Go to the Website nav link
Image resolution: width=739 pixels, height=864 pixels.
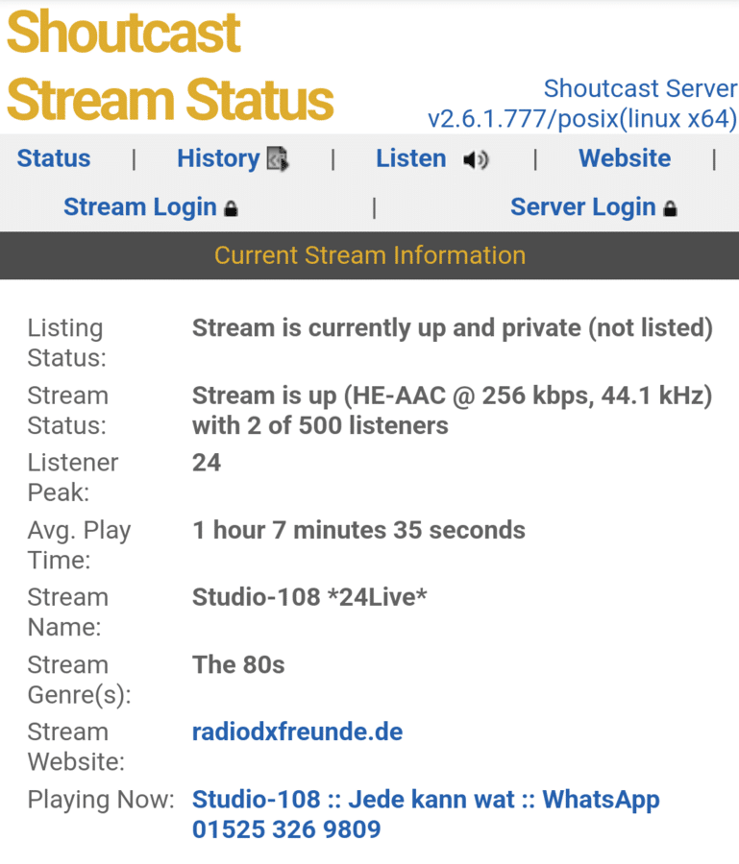pyautogui.click(x=625, y=158)
